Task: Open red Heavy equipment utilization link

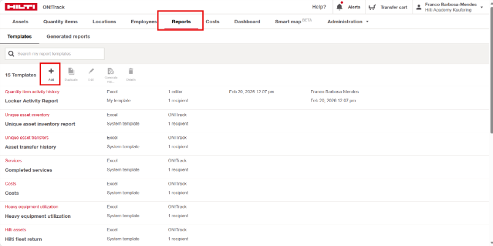Action: point(32,207)
